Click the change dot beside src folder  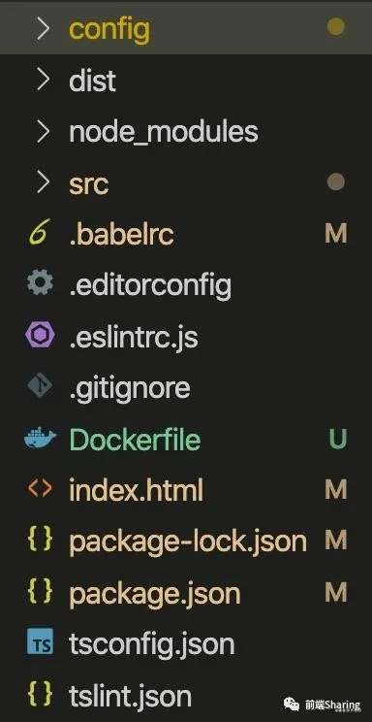click(336, 182)
